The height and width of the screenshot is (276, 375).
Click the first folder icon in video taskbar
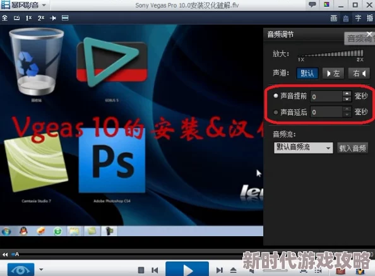(x=74, y=231)
